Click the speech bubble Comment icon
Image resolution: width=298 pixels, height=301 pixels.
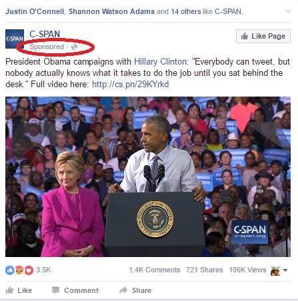click(x=55, y=290)
